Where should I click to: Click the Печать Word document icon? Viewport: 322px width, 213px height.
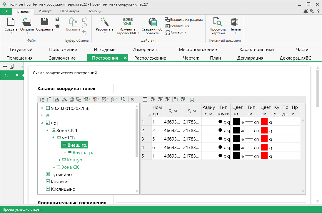pyautogui.click(x=235, y=22)
